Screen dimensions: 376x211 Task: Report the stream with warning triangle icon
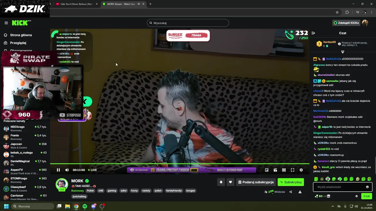tap(300, 192)
